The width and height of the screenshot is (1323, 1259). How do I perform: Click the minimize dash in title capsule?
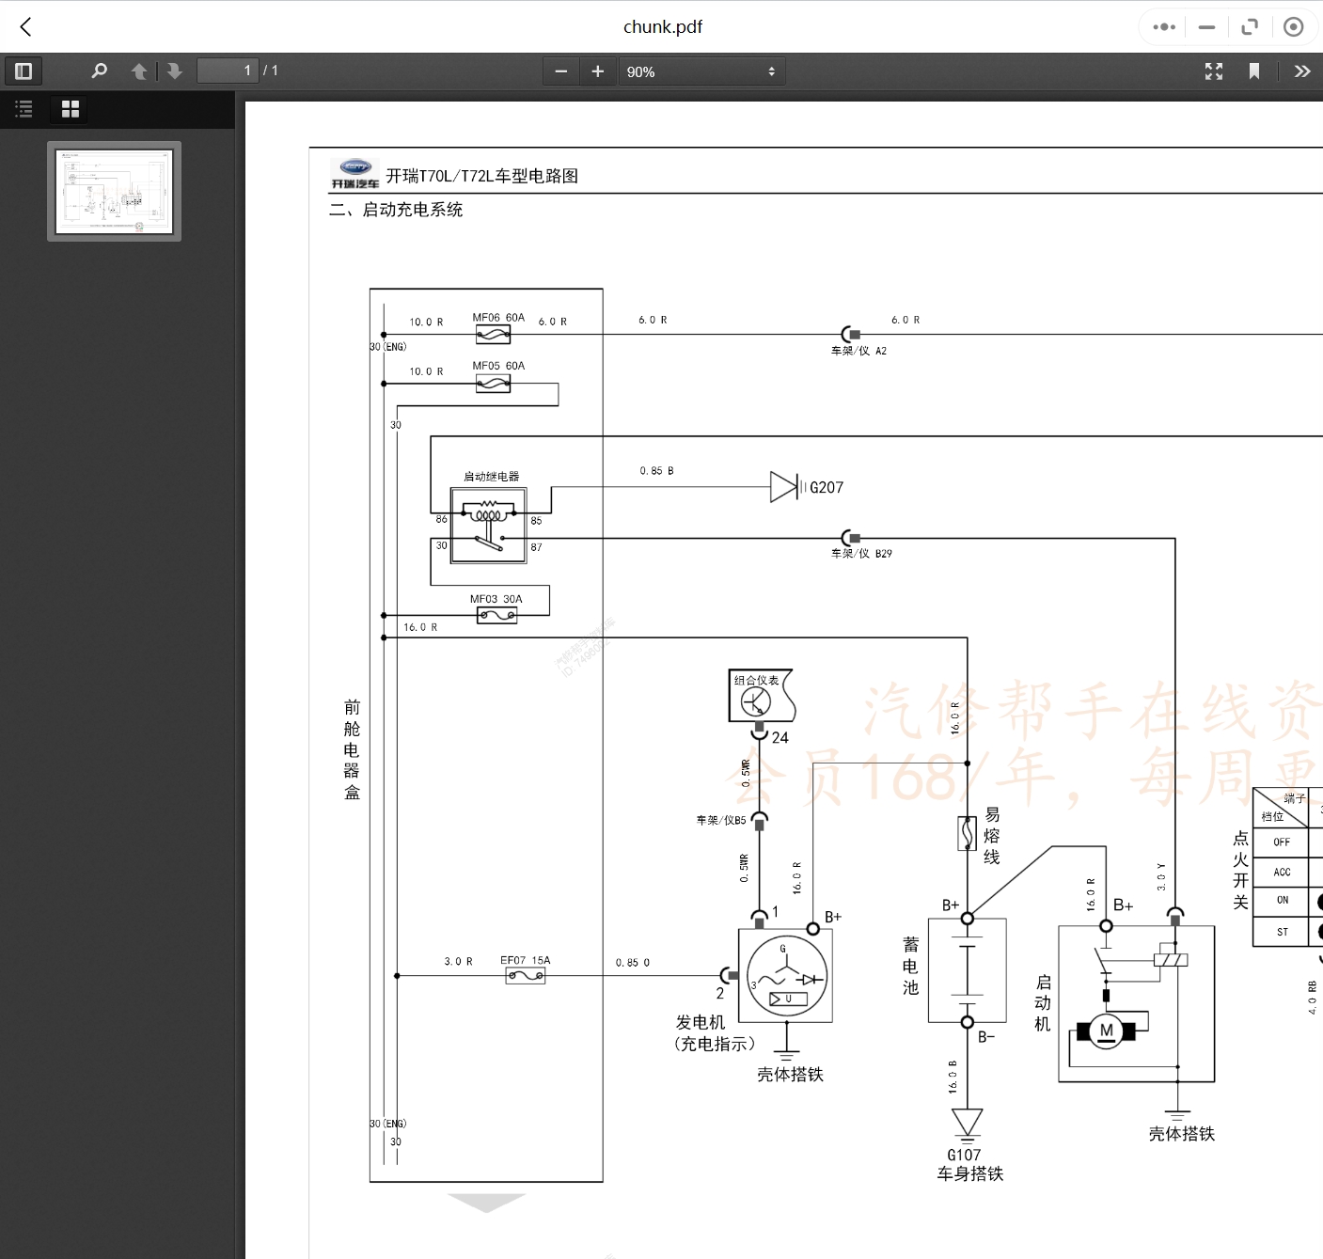click(x=1207, y=27)
